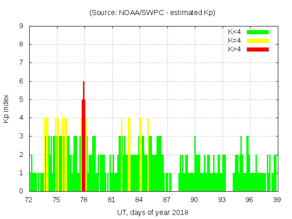
Task: Select the K<4 legend label text
Action: [x=235, y=32]
